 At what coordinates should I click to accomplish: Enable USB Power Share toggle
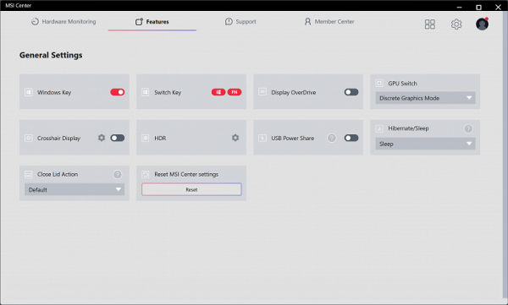click(351, 138)
